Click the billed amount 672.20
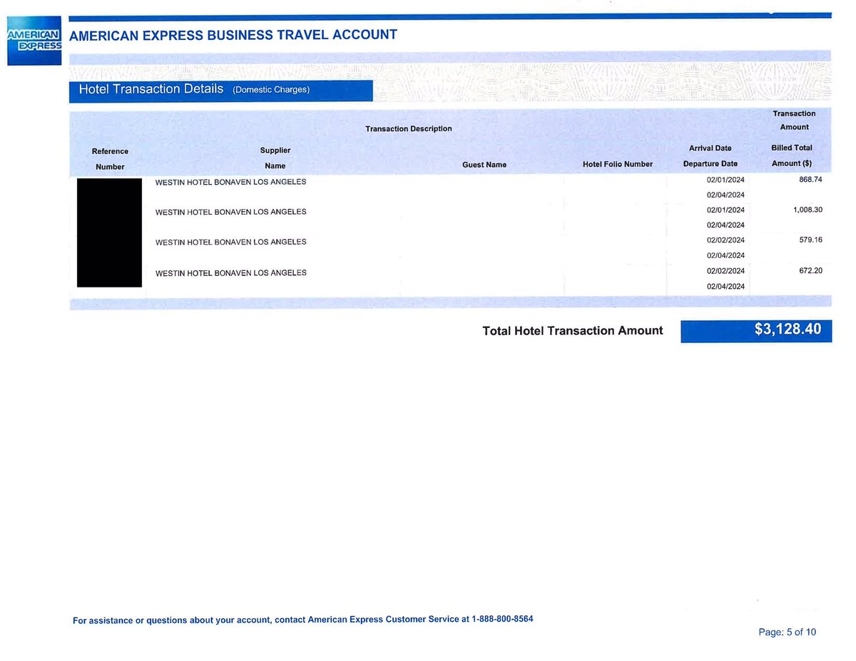The height and width of the screenshot is (661, 856). coord(810,271)
